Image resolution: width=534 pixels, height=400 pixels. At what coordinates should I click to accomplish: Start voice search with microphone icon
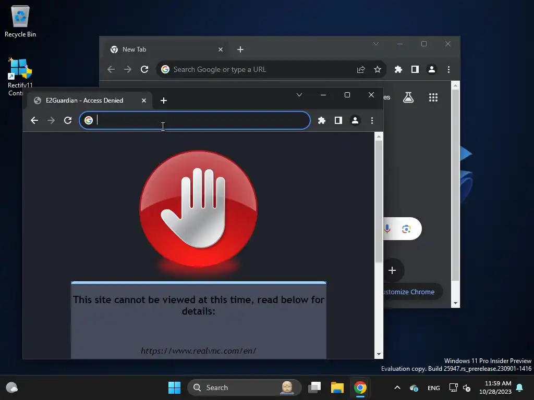[x=387, y=229]
